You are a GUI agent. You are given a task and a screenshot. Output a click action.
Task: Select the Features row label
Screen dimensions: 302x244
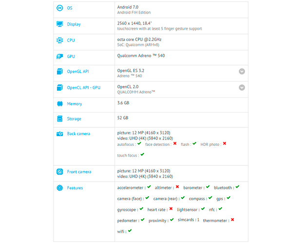pos(75,188)
